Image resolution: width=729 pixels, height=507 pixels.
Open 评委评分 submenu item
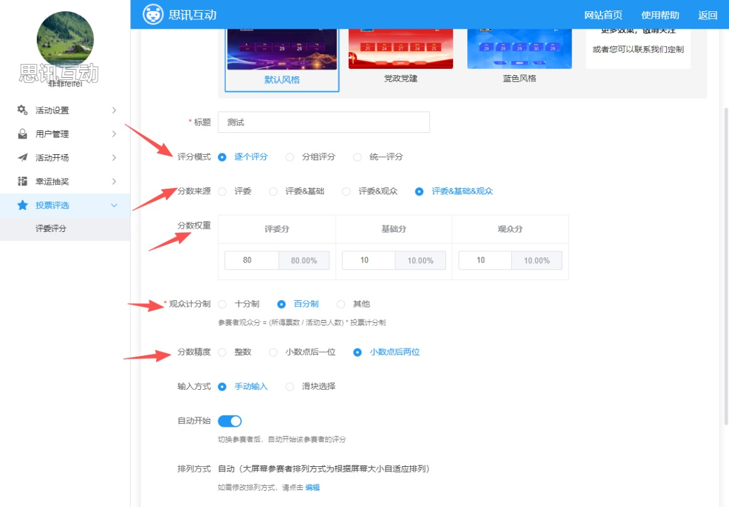(51, 229)
